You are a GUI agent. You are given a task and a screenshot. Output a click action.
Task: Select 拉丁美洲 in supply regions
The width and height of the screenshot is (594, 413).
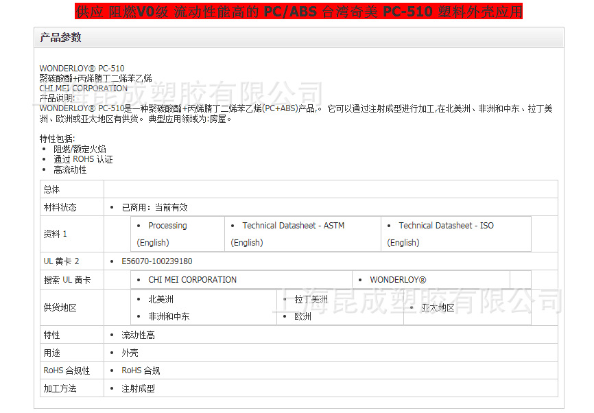(x=311, y=300)
